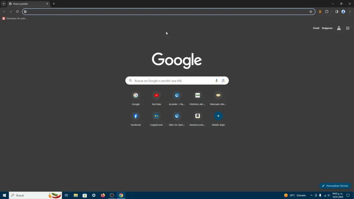This screenshot has width=354, height=199.
Task: Open the Imágenes link
Action: [x=327, y=28]
